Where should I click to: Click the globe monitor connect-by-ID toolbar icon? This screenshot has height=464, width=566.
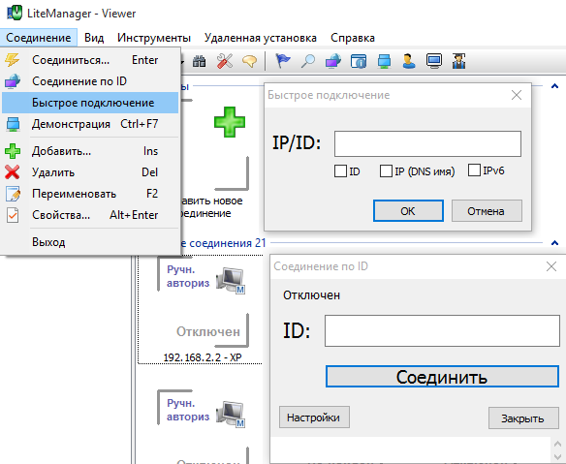click(x=332, y=61)
